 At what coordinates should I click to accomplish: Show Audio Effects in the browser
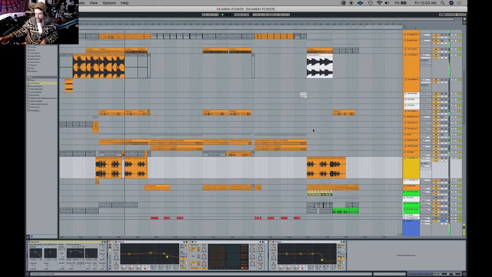(x=35, y=56)
